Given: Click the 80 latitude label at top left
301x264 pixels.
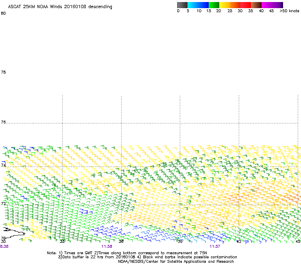Looking at the screenshot, I should [3, 13].
